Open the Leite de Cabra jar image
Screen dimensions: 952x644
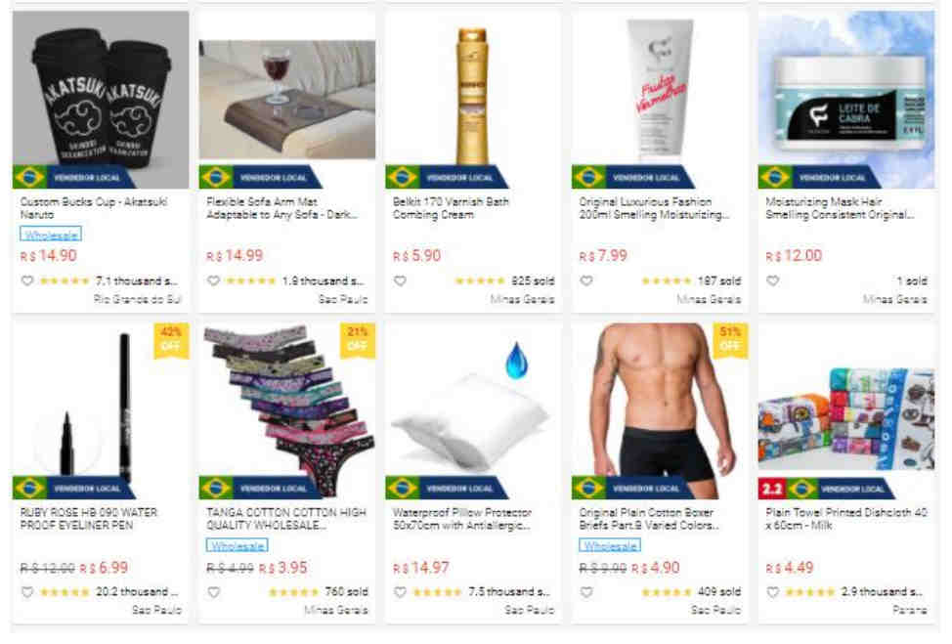coord(846,100)
